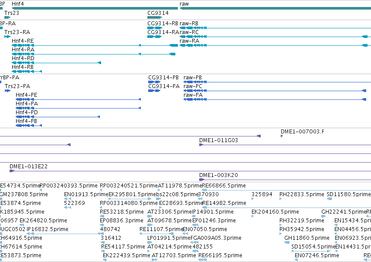Select raw-PB protein label
Image resolution: width=371 pixels, height=262 pixels.
[x=193, y=78]
